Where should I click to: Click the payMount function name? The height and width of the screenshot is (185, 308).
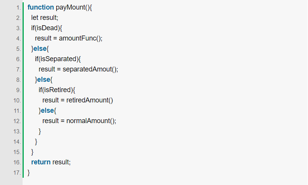pos(70,8)
